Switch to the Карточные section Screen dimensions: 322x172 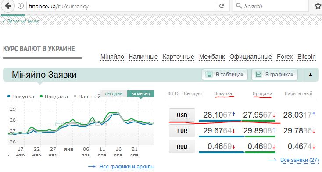(179, 57)
